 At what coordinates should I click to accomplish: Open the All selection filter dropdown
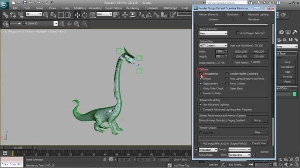coord(34,14)
